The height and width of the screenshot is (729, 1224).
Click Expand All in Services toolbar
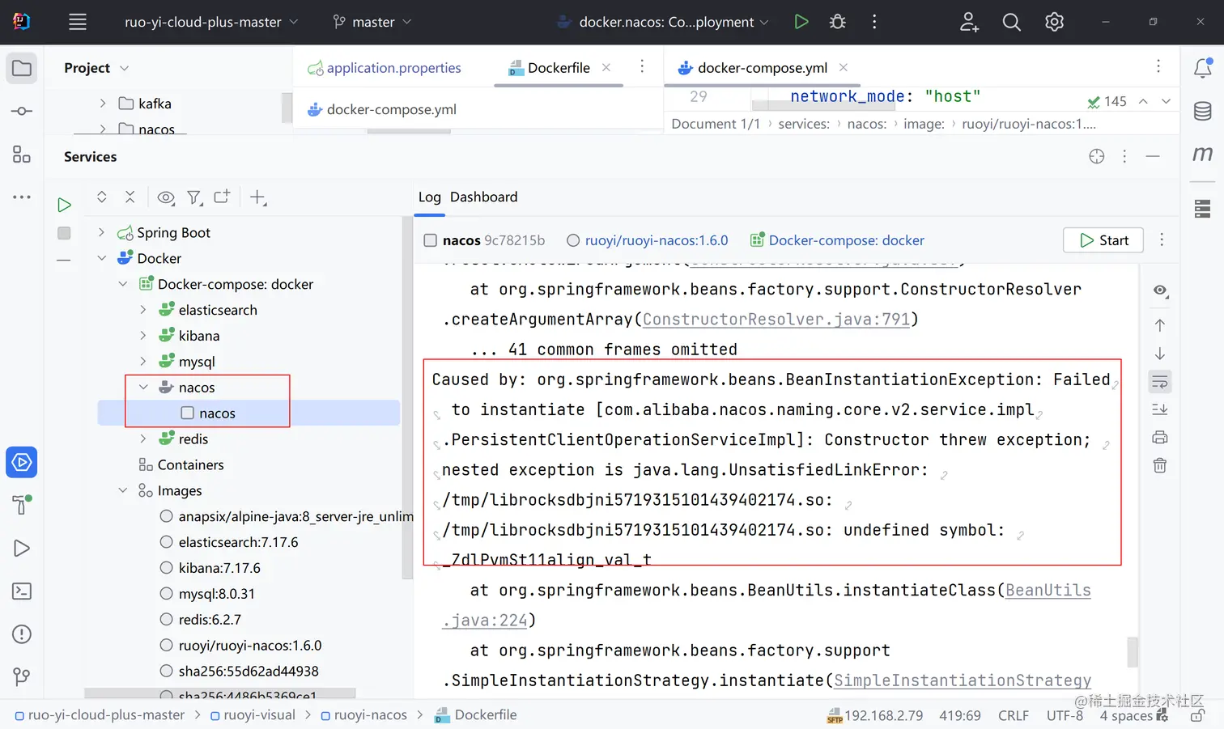[x=102, y=197]
